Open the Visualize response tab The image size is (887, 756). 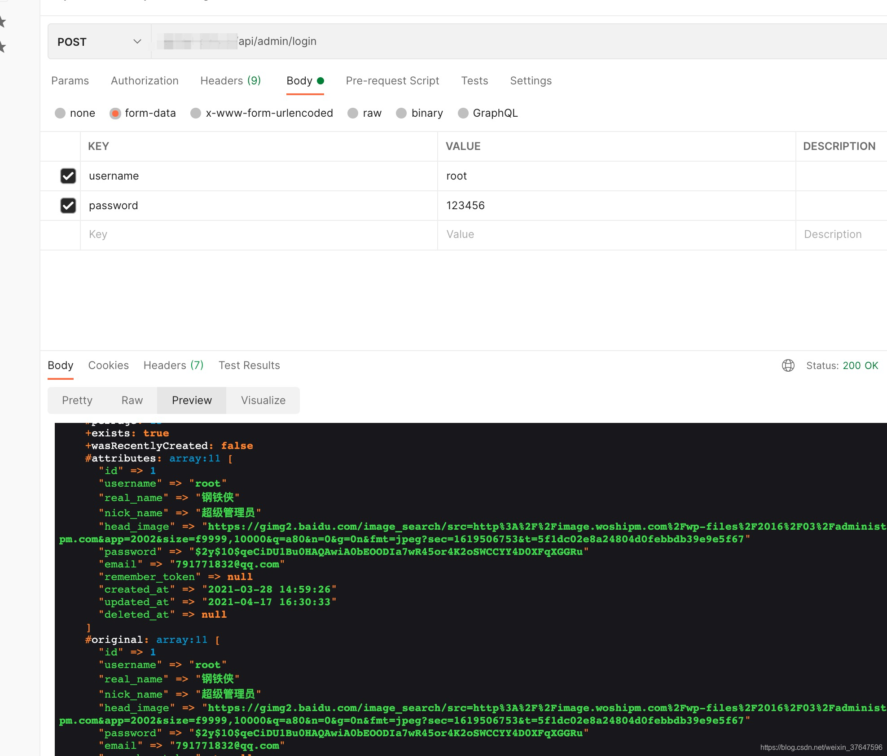(x=263, y=400)
